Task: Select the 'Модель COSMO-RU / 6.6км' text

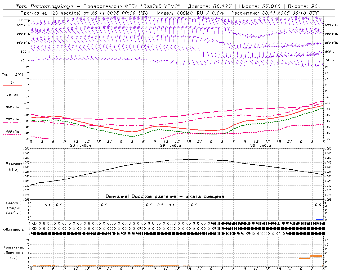Action: coord(191,13)
